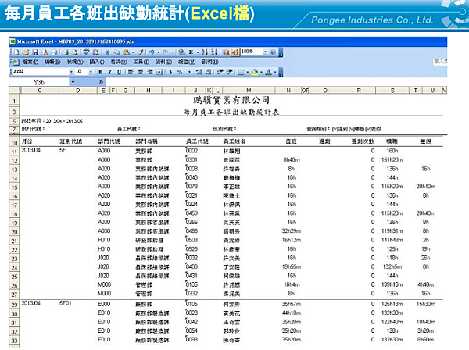The height and width of the screenshot is (350, 469).
Task: Open the 100% zoom dropdown
Action: (x=265, y=52)
